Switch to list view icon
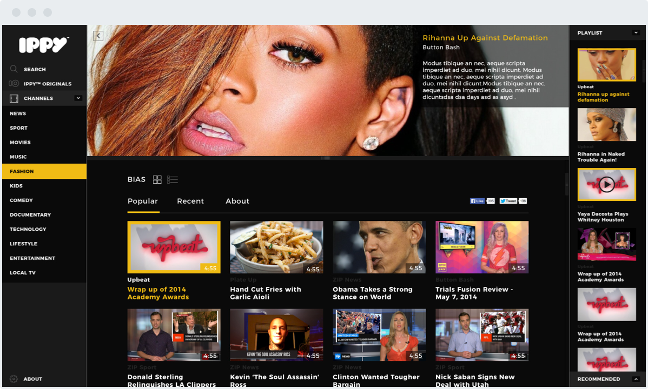The width and height of the screenshot is (648, 389). tap(173, 179)
